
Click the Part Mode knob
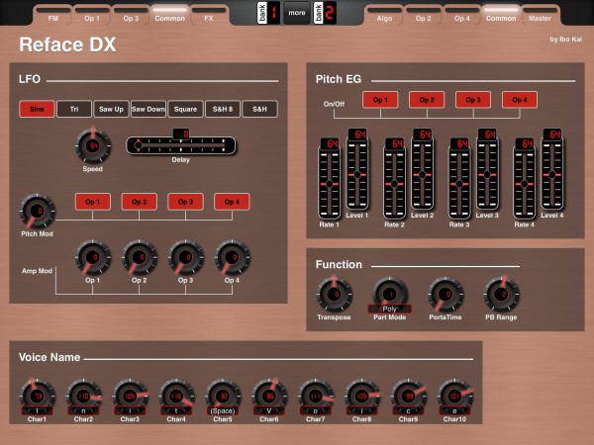coord(390,292)
